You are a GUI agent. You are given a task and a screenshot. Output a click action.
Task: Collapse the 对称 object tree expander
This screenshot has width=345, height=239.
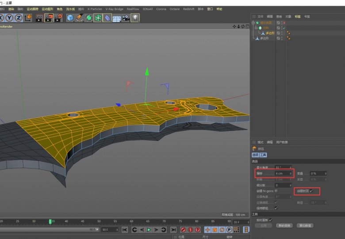[256, 28]
